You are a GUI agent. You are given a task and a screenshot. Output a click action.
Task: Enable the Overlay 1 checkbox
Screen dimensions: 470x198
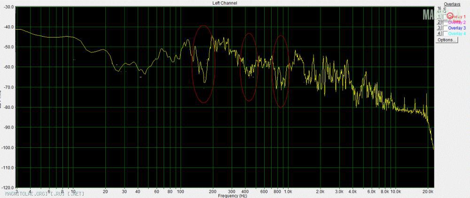coord(445,17)
